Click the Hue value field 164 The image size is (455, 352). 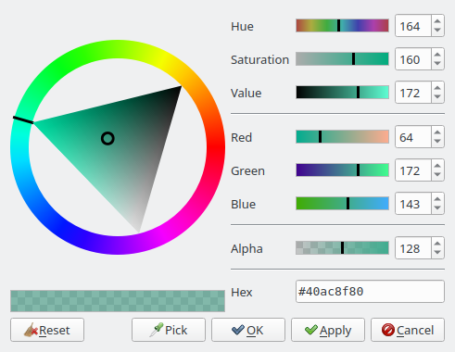pyautogui.click(x=413, y=26)
